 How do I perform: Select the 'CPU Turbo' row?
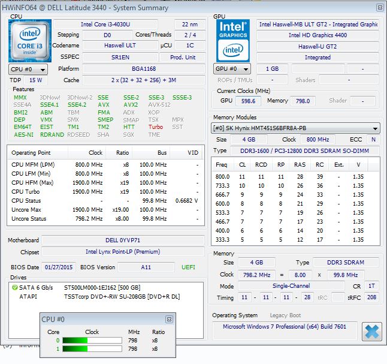tap(105, 192)
